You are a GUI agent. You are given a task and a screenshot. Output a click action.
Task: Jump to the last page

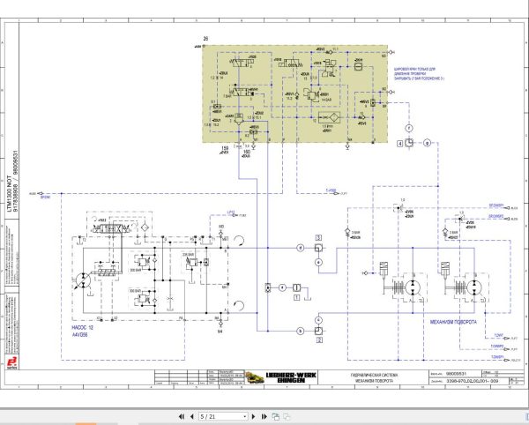click(264, 416)
